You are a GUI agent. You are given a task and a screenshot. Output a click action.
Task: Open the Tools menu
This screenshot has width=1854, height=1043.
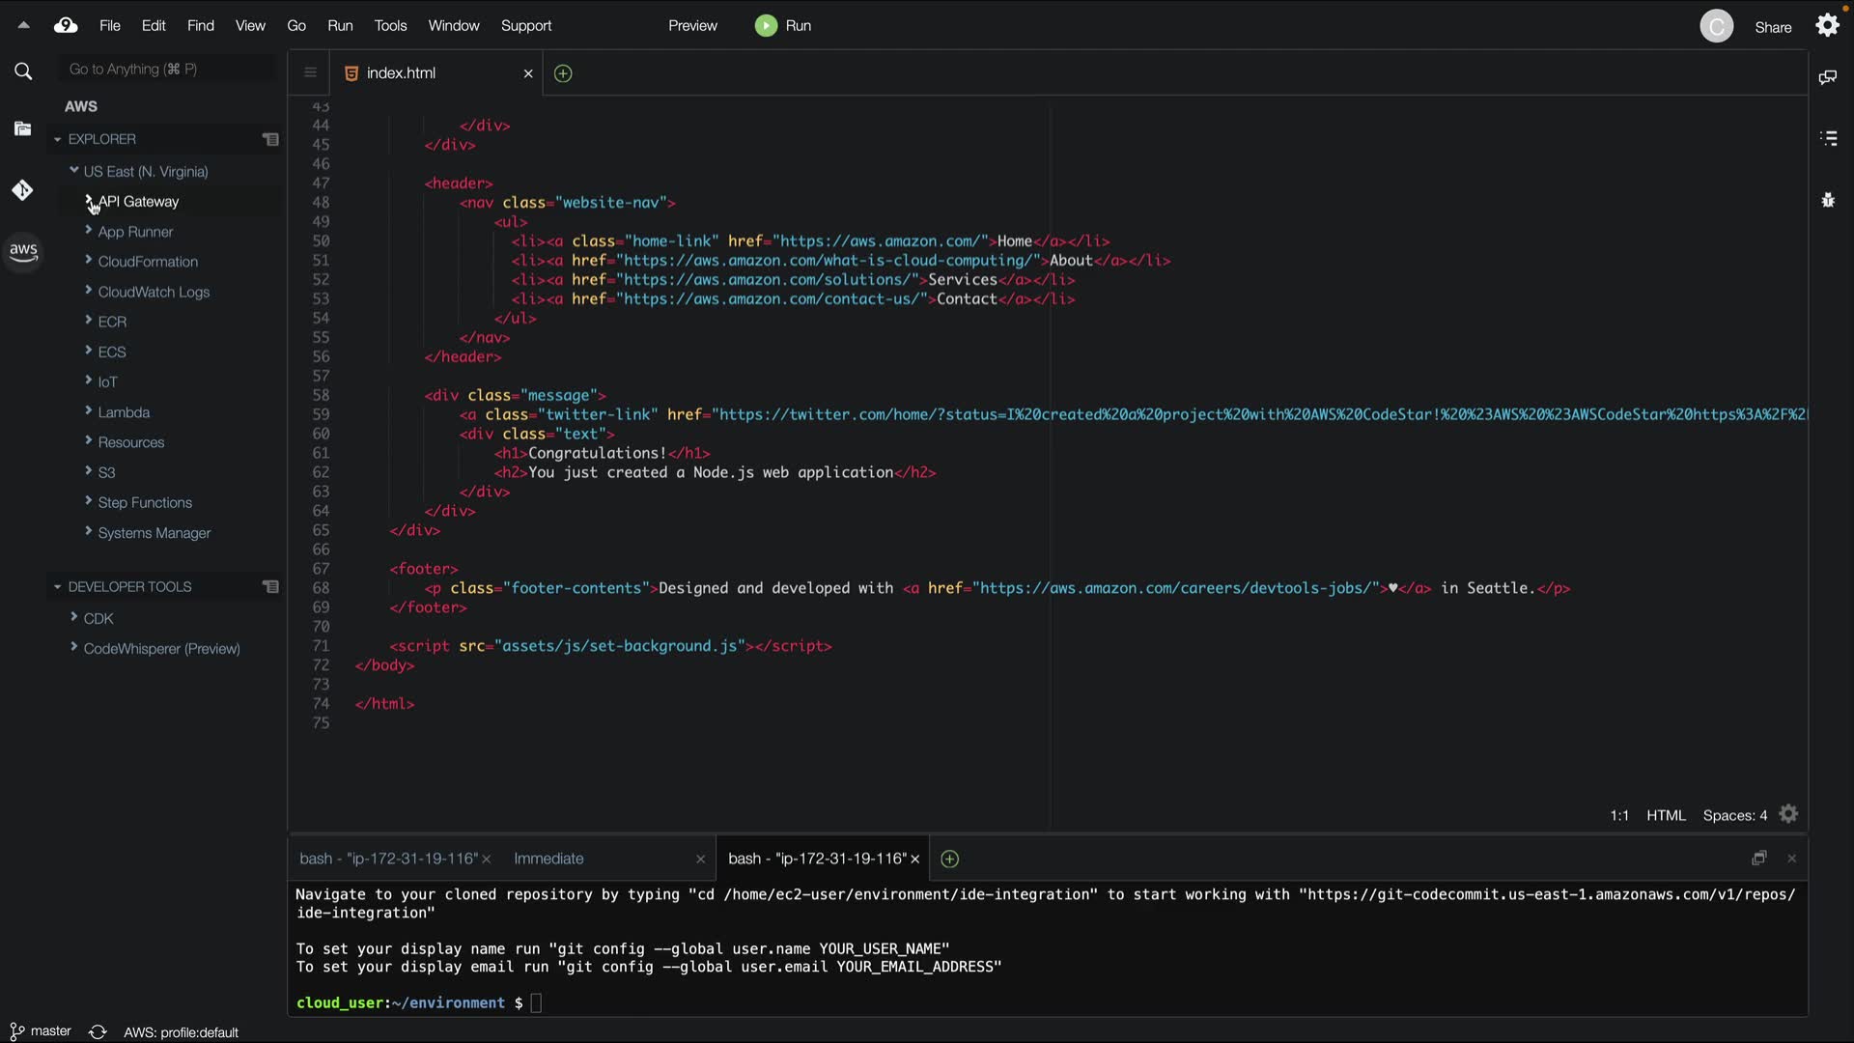pyautogui.click(x=390, y=26)
